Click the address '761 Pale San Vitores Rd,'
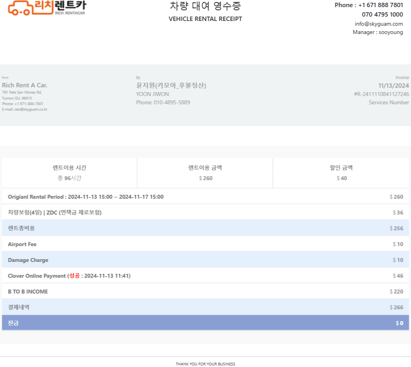 pos(22,92)
